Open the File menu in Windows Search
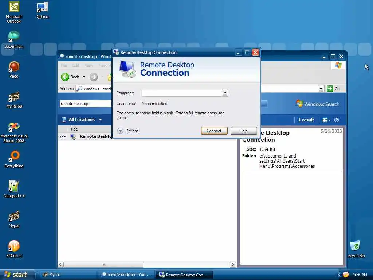This screenshot has width=373, height=280. tap(64, 65)
